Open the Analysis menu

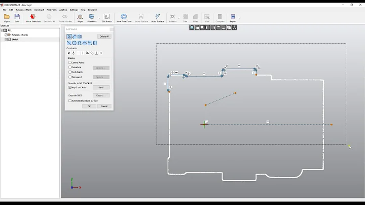(x=63, y=10)
